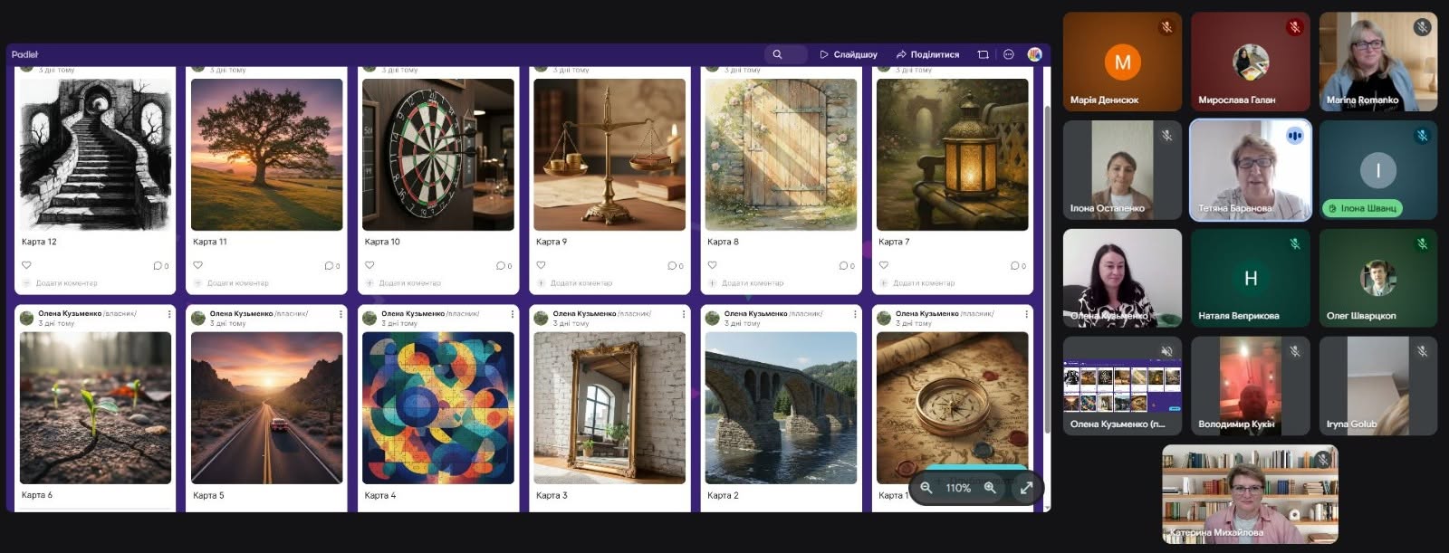Open three-dot menu on Карта 6 post
Viewport: 1449px width, 553px height.
click(x=169, y=314)
